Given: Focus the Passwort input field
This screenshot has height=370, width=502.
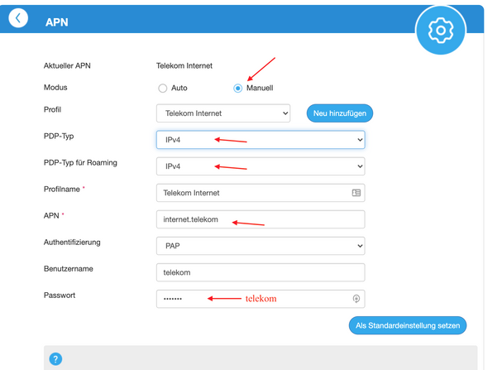Looking at the screenshot, I should [261, 299].
